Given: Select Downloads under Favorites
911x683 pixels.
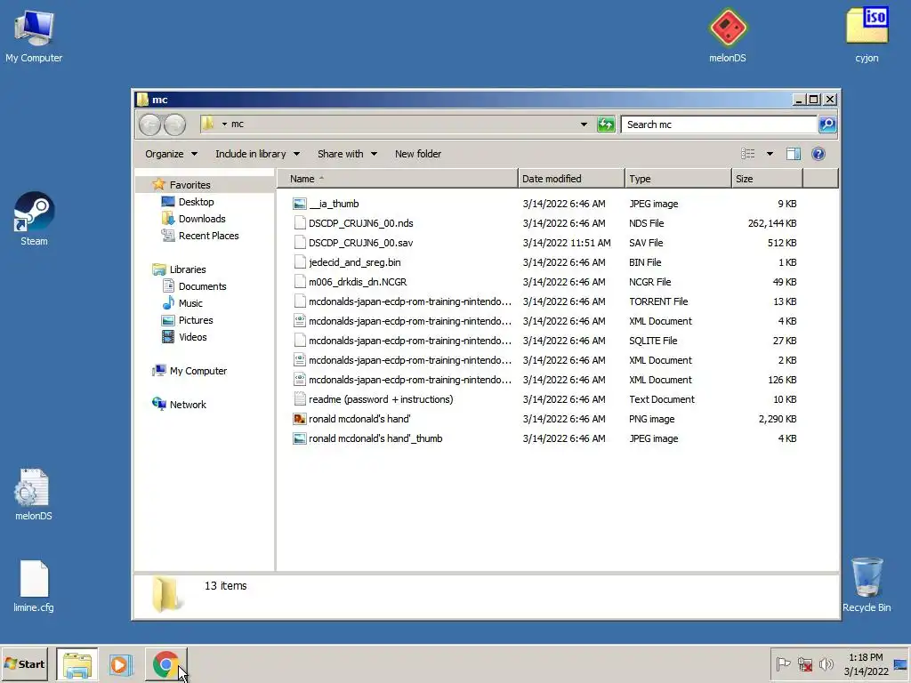Looking at the screenshot, I should pos(202,219).
